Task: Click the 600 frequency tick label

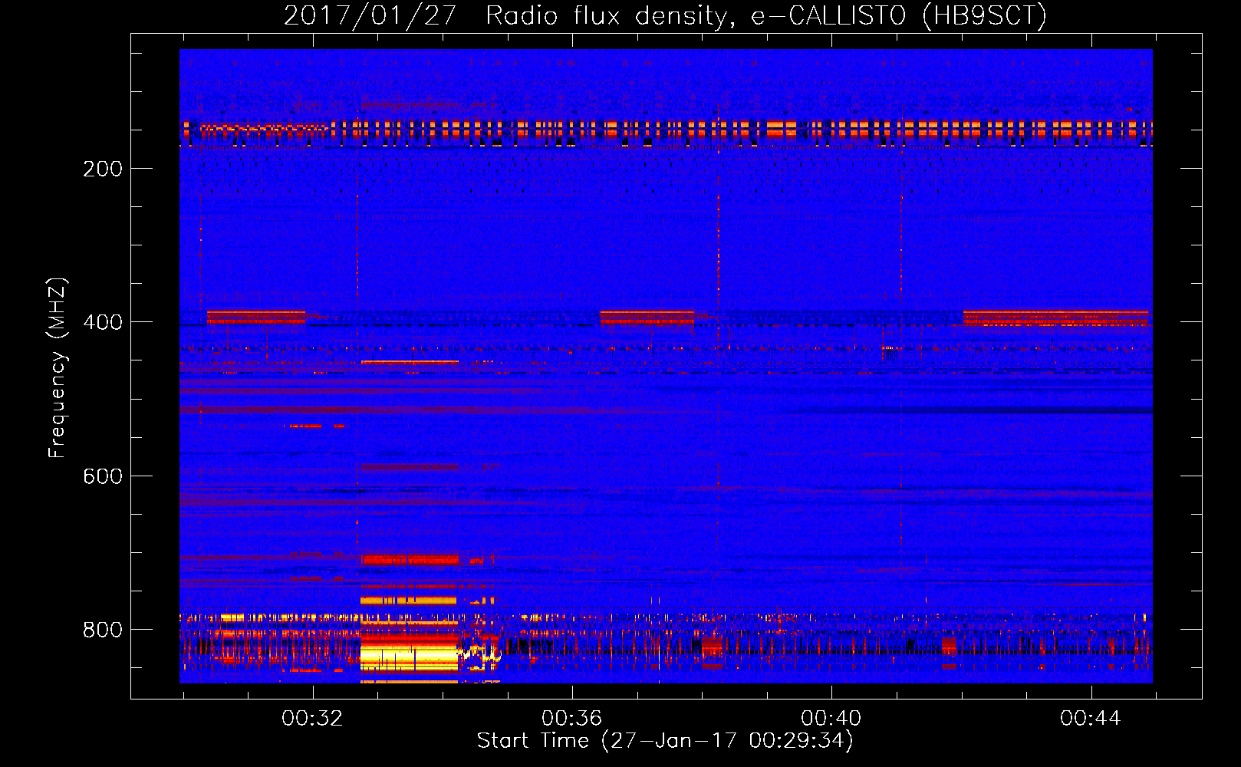Action: tap(103, 476)
